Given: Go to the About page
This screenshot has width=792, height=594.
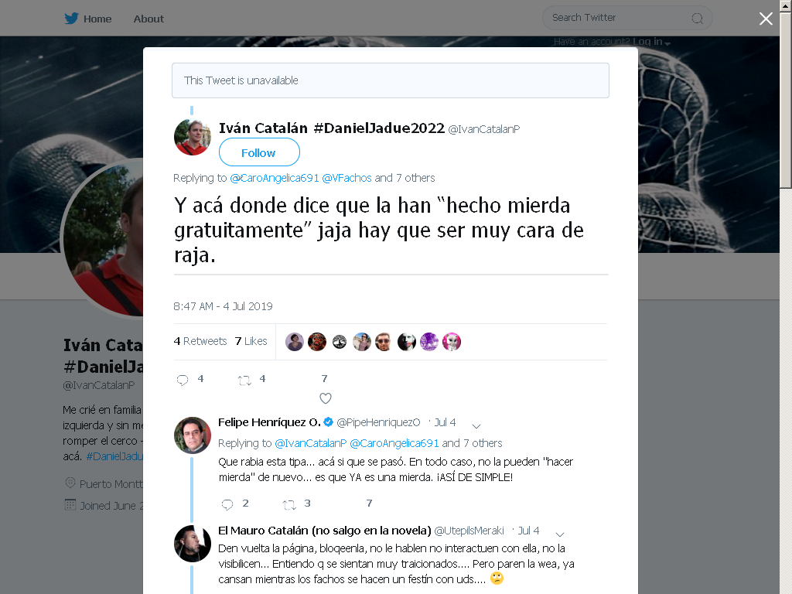Looking at the screenshot, I should click(x=148, y=19).
